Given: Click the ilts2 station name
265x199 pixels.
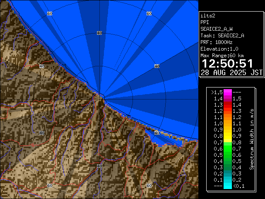Looking at the screenshot, I should [x=208, y=15].
